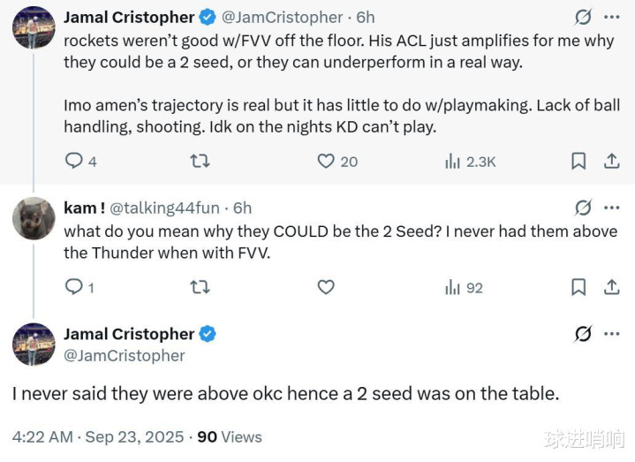Like Jamal's tweet with 20 likes

coord(326,161)
